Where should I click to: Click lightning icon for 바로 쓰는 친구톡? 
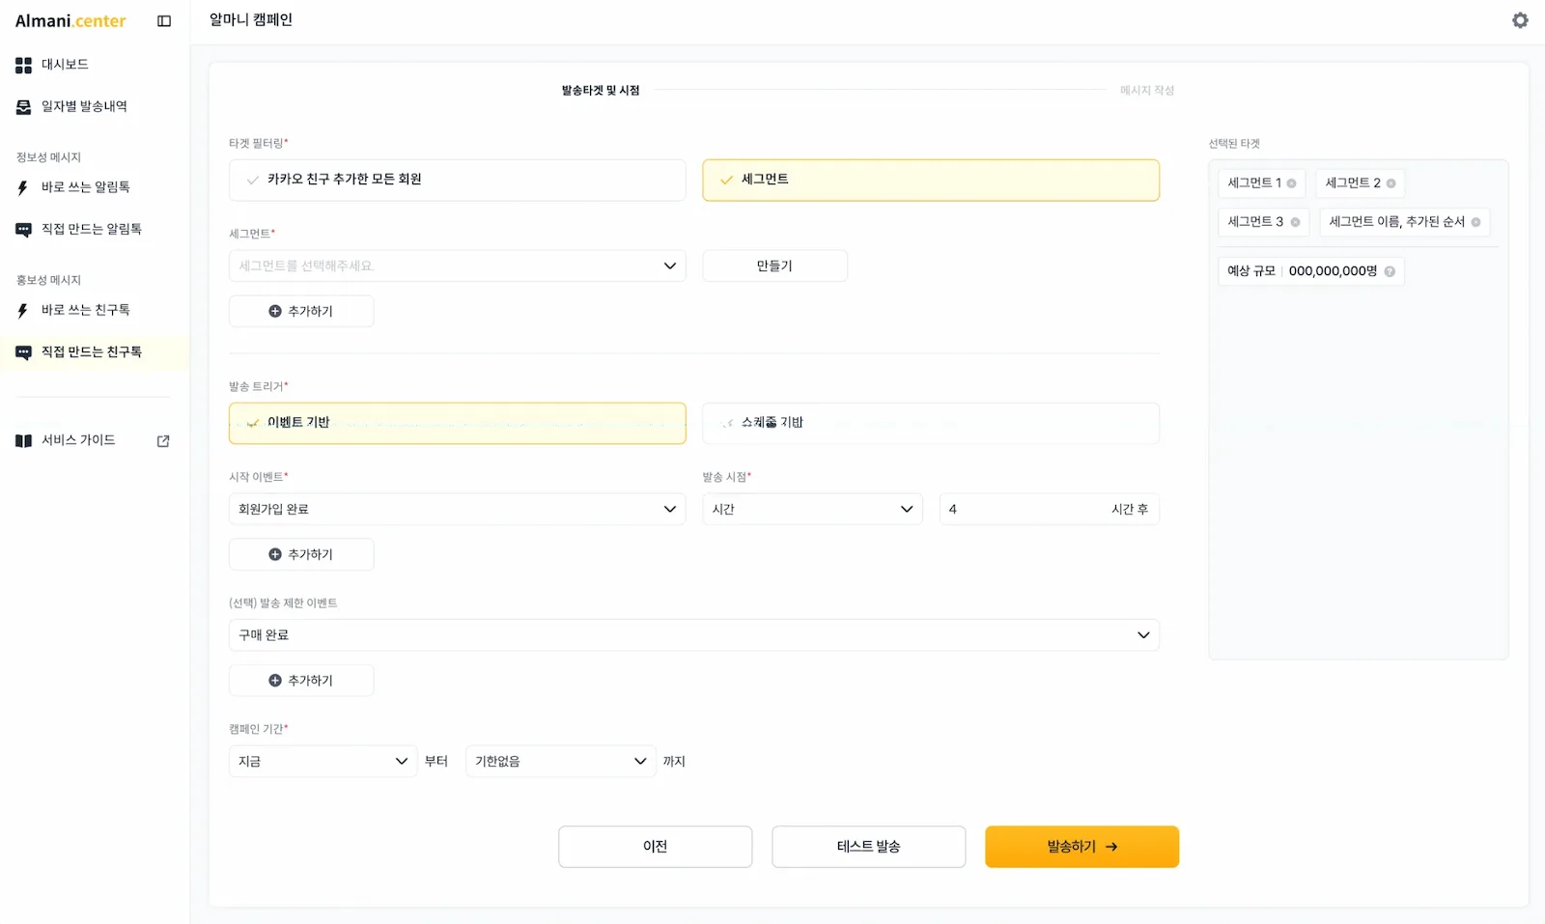23,310
